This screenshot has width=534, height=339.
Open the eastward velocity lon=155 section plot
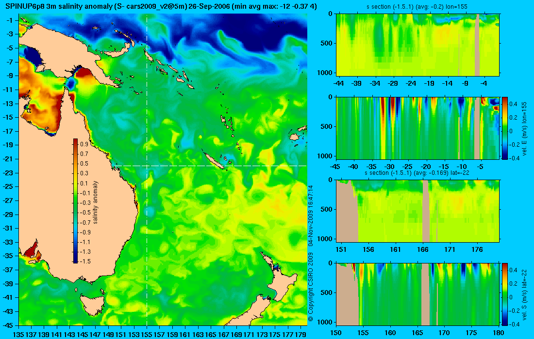[x=418, y=128]
